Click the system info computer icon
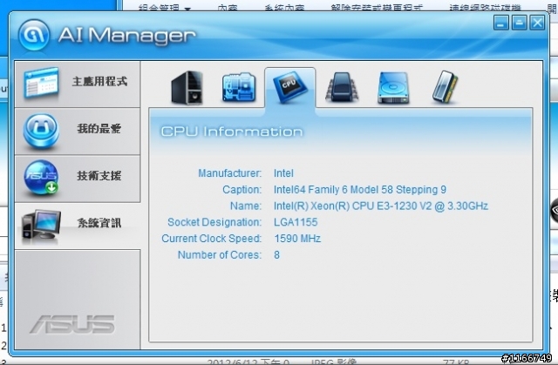Viewport: 558px width, 365px height. click(41, 226)
